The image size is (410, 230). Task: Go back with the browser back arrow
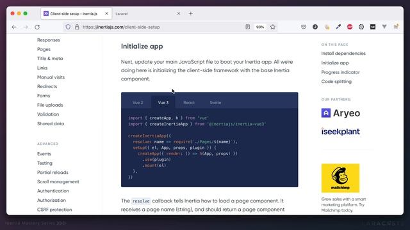pos(14,27)
